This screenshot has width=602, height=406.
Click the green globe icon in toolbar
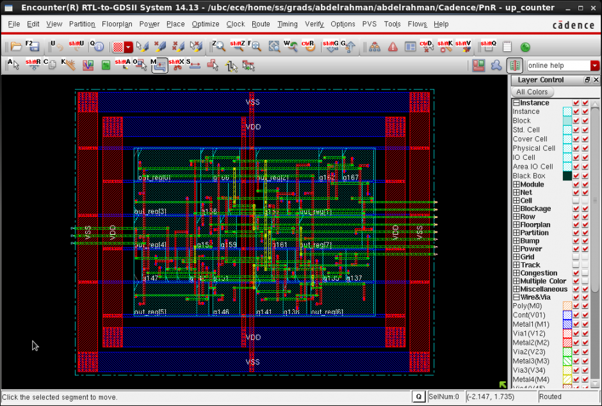525,47
